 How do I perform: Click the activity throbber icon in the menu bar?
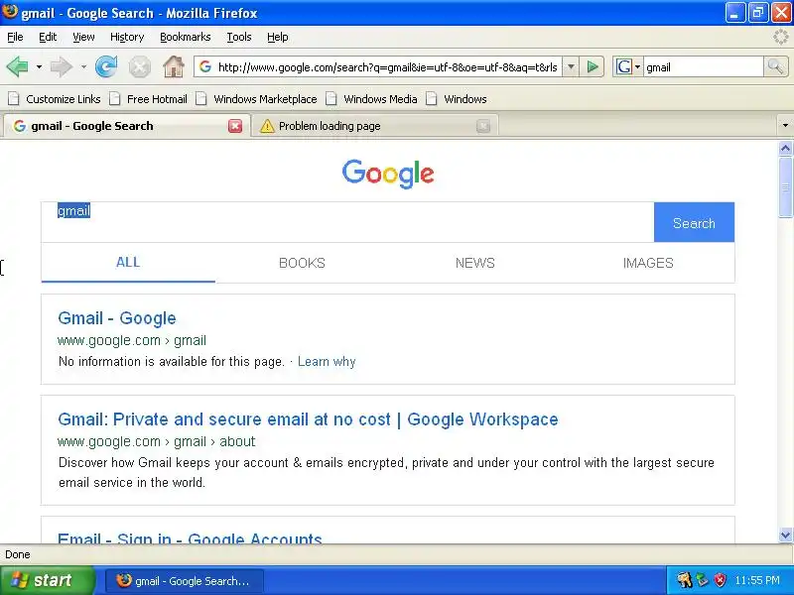[781, 37]
